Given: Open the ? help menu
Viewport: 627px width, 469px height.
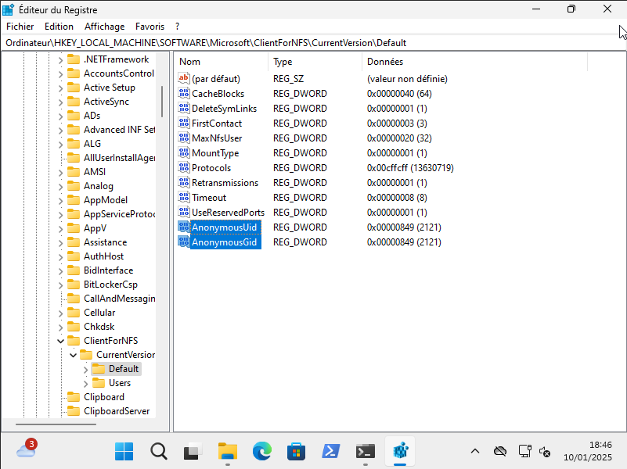Looking at the screenshot, I should coord(177,27).
